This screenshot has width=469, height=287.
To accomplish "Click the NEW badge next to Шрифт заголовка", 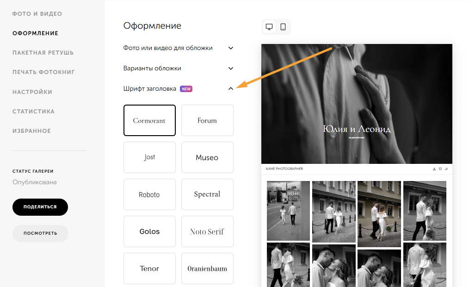I will coord(186,89).
